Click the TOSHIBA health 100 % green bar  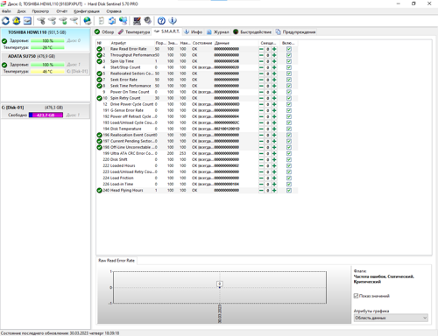click(47, 41)
